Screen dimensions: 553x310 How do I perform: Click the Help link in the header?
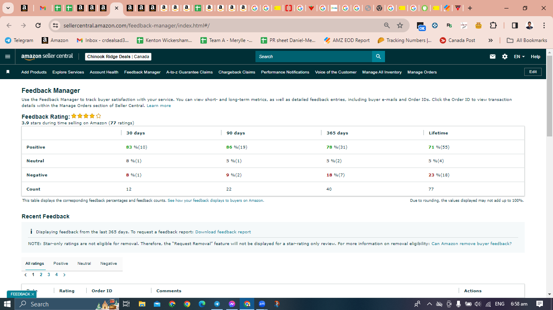click(x=536, y=57)
